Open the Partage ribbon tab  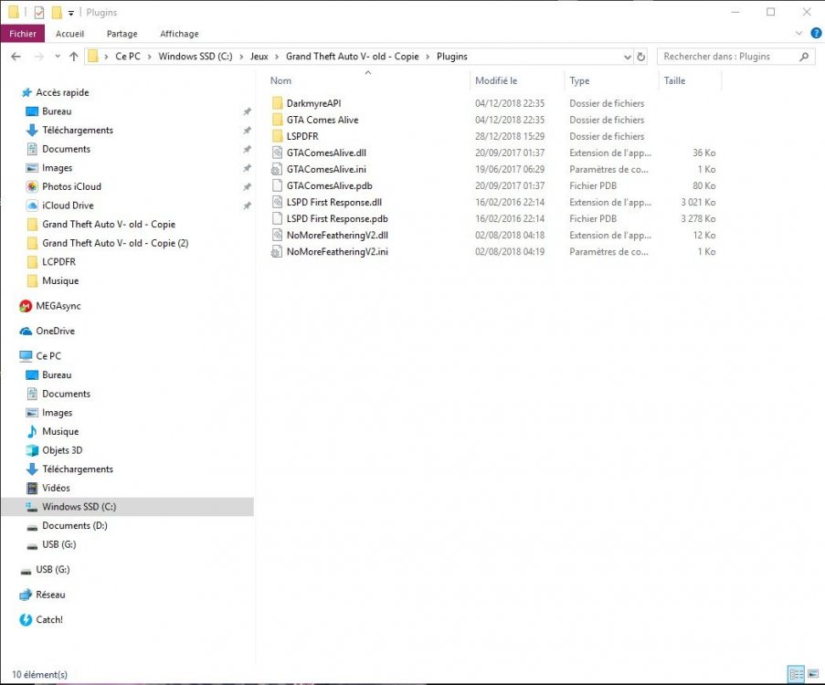[122, 33]
